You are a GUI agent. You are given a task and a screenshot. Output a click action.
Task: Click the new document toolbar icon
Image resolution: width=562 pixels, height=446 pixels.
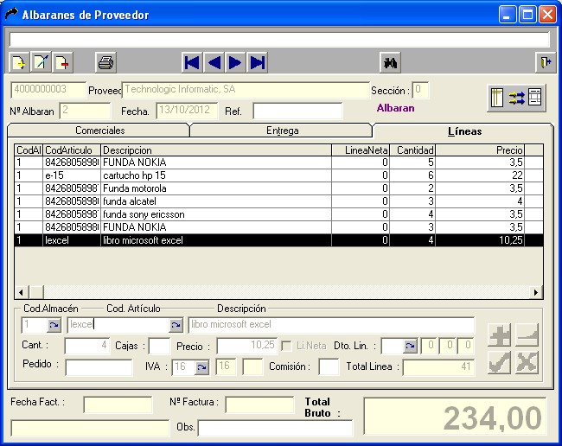pos(19,63)
